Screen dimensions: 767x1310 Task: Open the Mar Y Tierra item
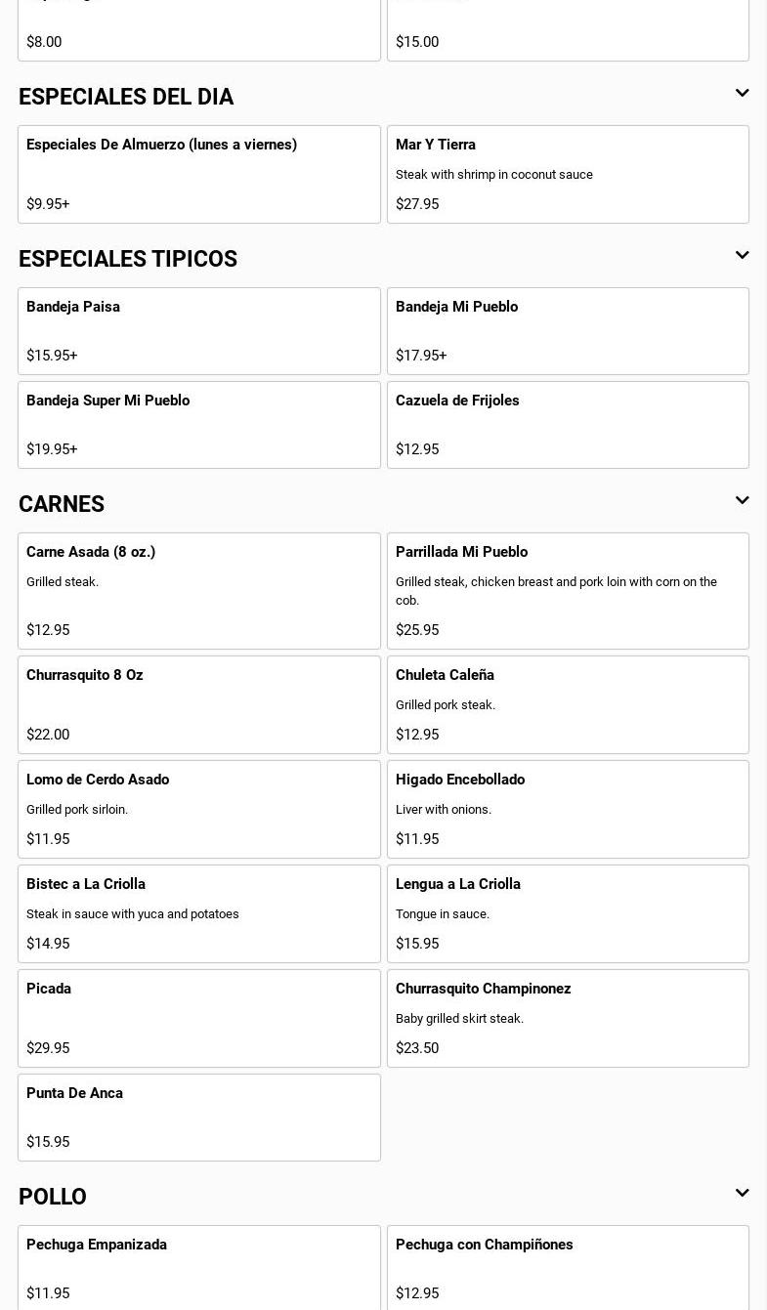coord(568,174)
